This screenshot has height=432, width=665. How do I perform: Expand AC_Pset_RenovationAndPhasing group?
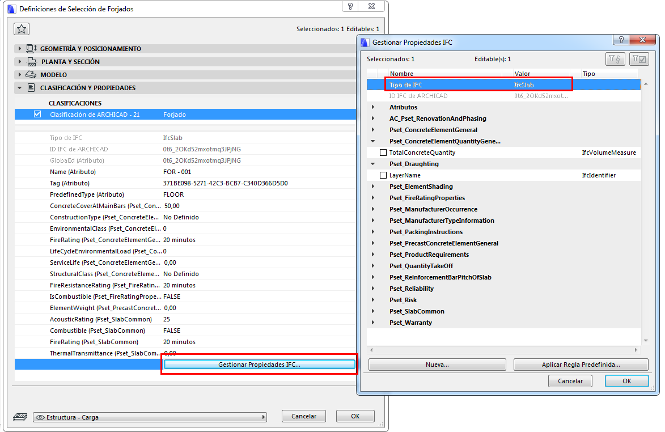[373, 118]
